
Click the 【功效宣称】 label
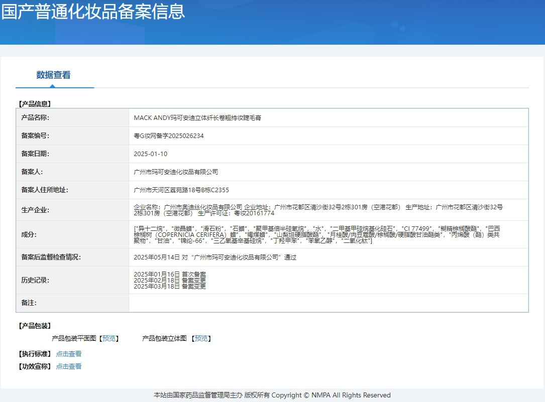(x=35, y=366)
